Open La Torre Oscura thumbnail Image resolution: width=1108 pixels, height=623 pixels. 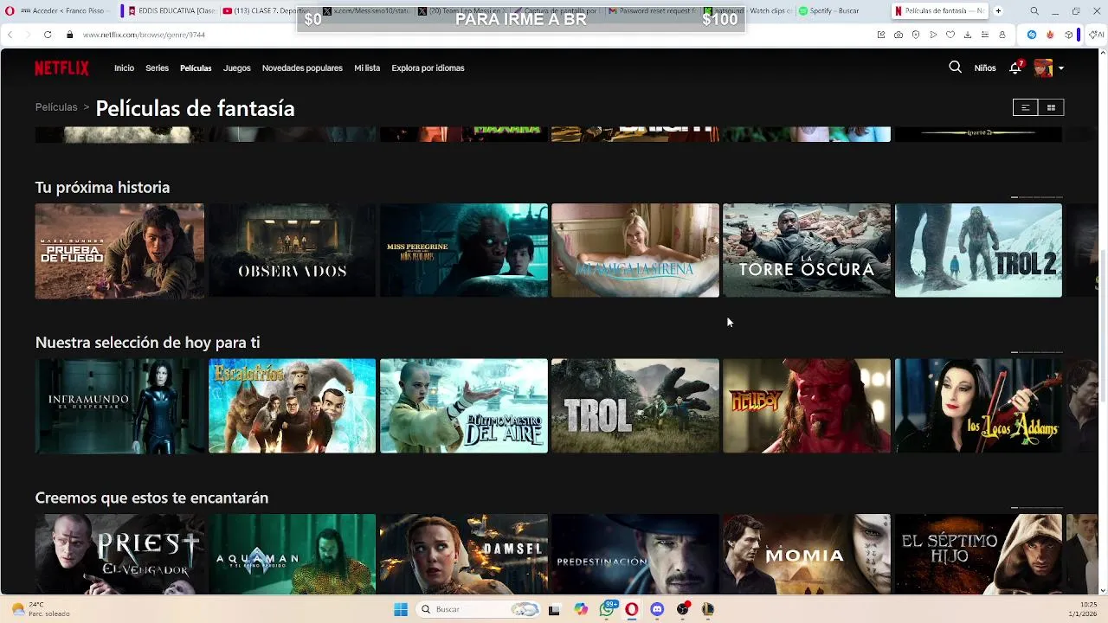pyautogui.click(x=807, y=251)
